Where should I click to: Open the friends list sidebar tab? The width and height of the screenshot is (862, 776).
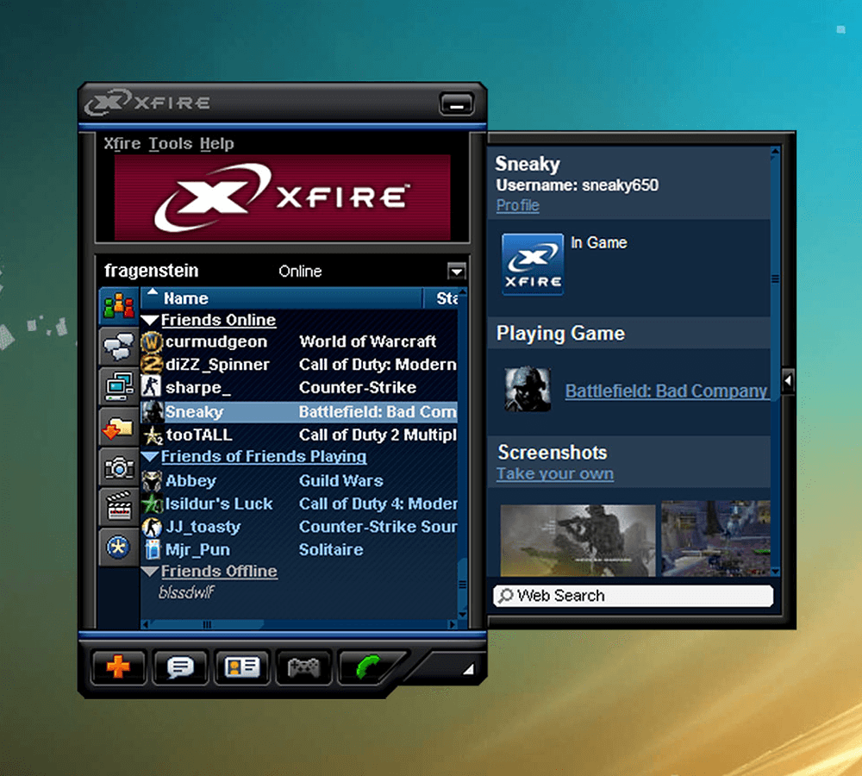click(x=118, y=306)
